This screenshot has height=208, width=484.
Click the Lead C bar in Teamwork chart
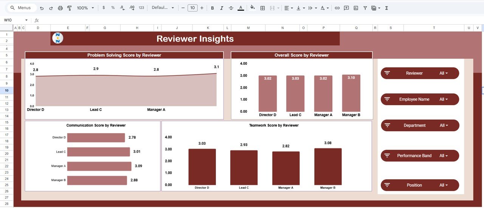pos(244,168)
